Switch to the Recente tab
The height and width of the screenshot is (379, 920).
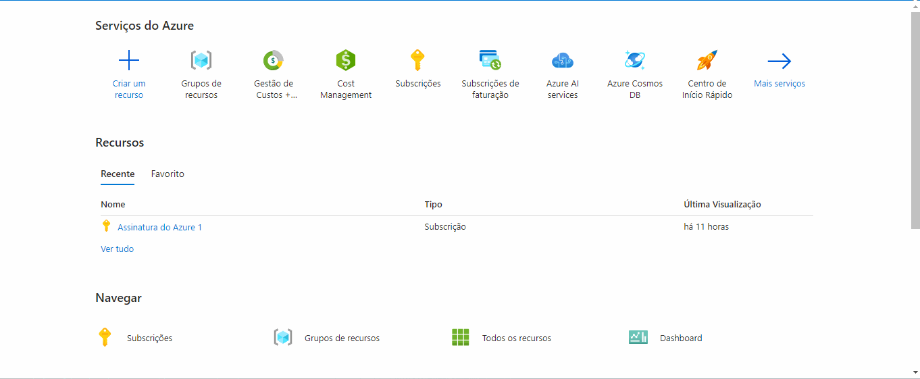(x=118, y=174)
